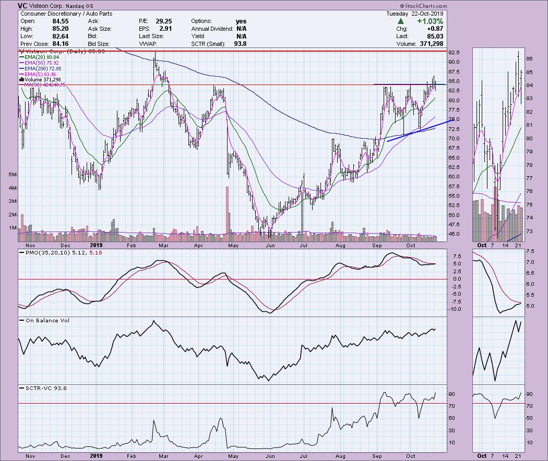Click the -10.0 PMO axis label
This screenshot has width=548, height=461.
[455, 309]
